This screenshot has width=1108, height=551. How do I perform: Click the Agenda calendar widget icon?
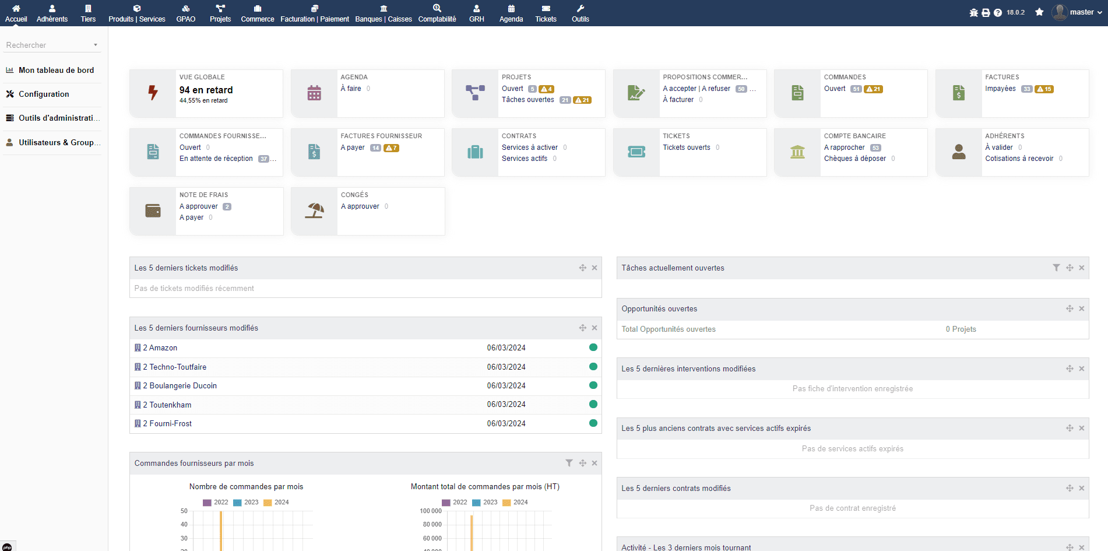(x=314, y=93)
